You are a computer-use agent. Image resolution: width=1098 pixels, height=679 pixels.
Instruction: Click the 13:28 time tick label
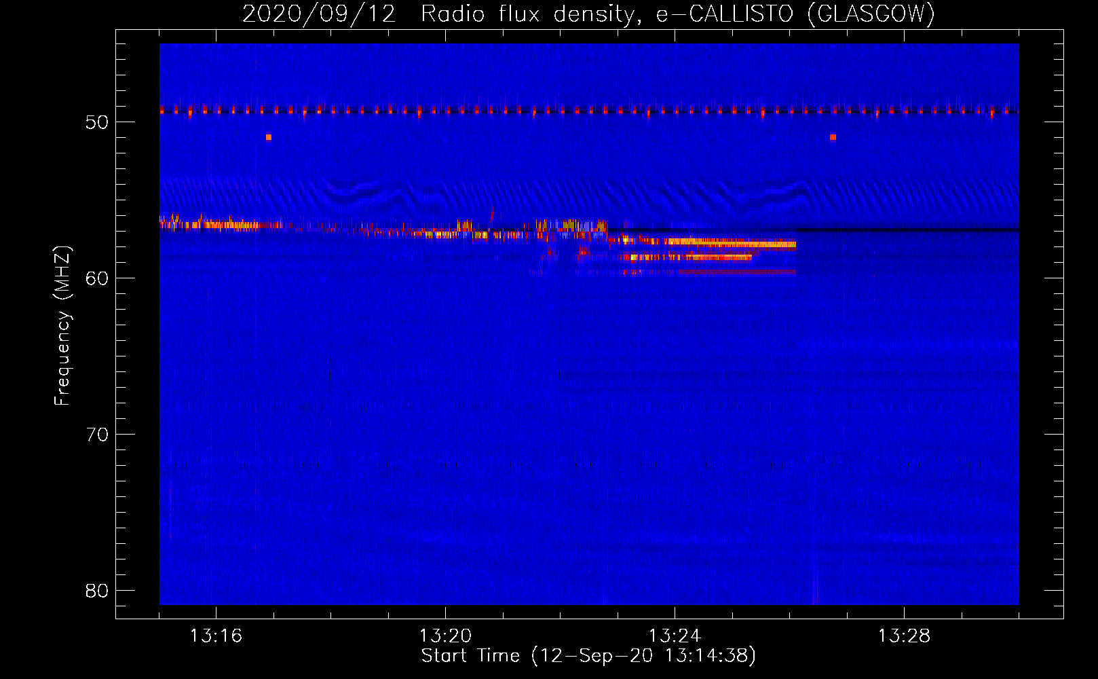[904, 636]
